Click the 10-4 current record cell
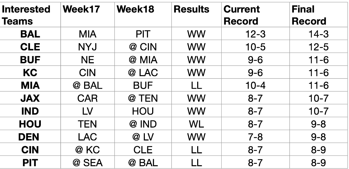349x169 pixels. coord(255,85)
